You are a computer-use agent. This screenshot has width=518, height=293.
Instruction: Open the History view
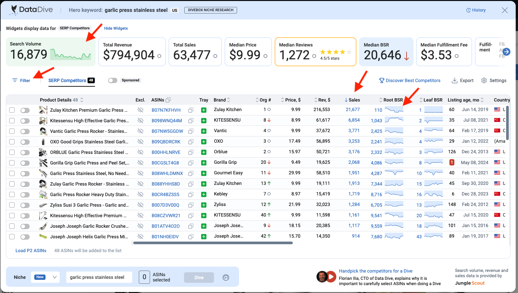476,10
